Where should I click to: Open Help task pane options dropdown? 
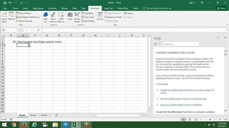218,38
